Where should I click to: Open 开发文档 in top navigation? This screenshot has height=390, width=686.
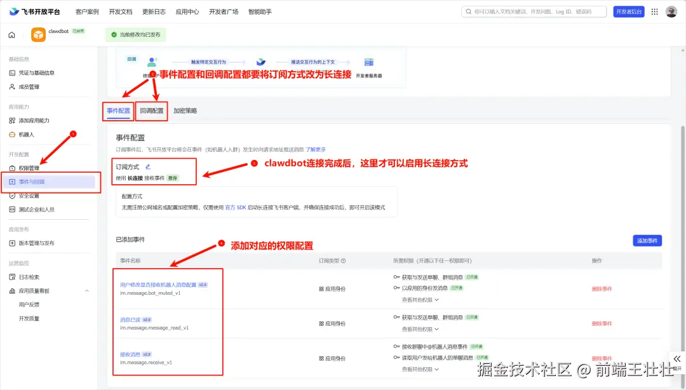[120, 12]
